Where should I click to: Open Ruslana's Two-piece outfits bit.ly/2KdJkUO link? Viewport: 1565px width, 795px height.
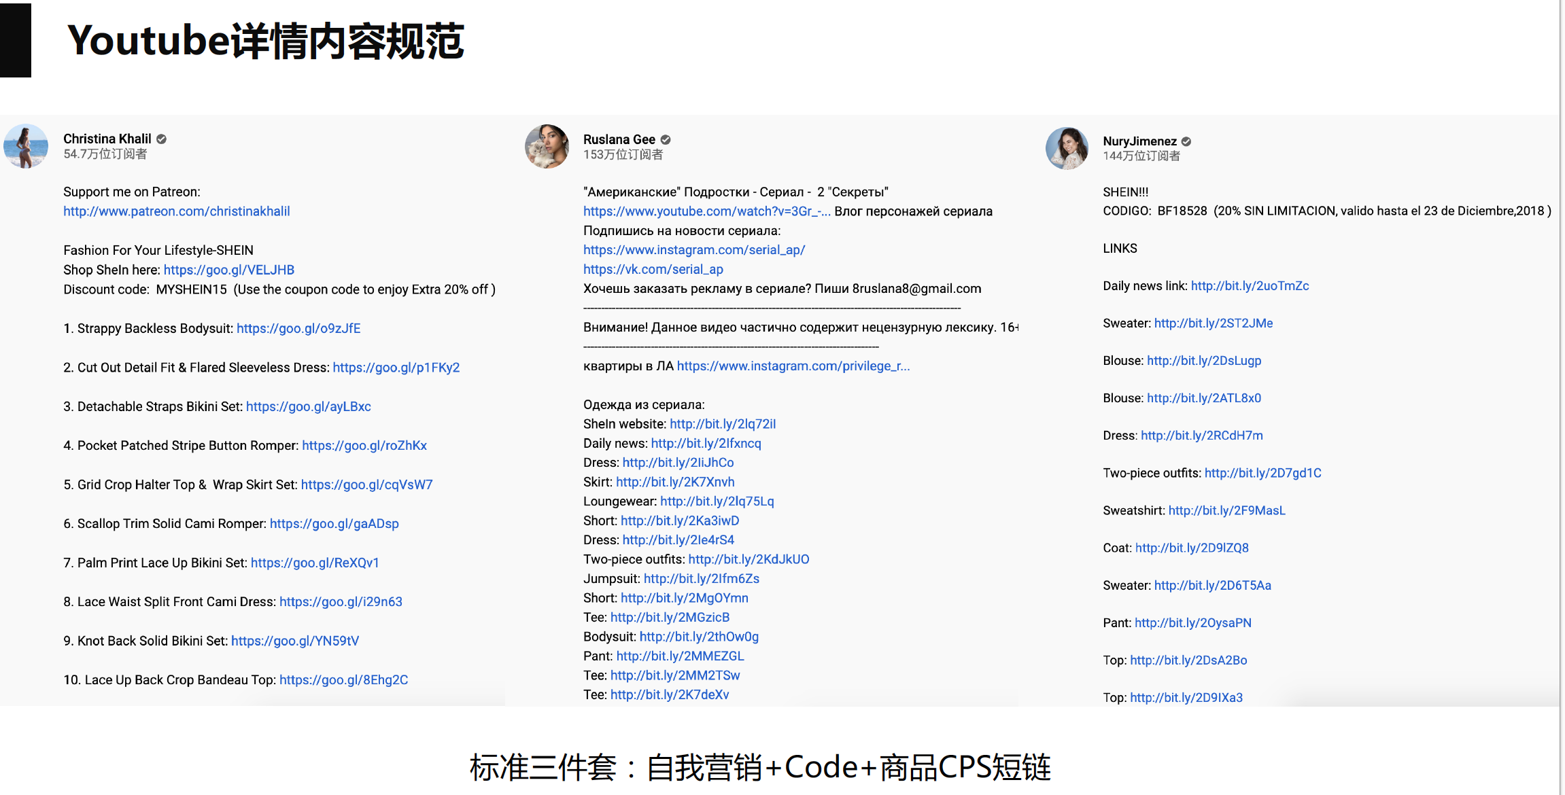tap(749, 559)
